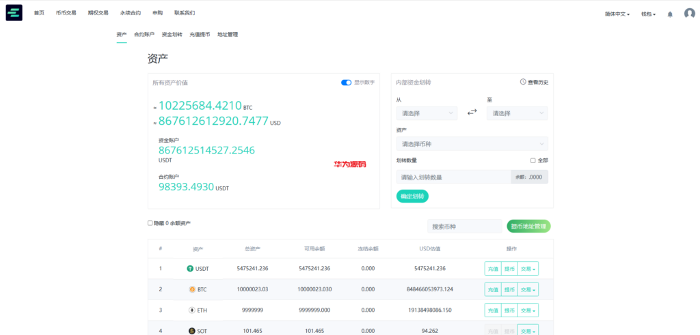Viewport: 700px width, 335px height.
Task: Open the 简体中文 language dropdown
Action: (617, 14)
